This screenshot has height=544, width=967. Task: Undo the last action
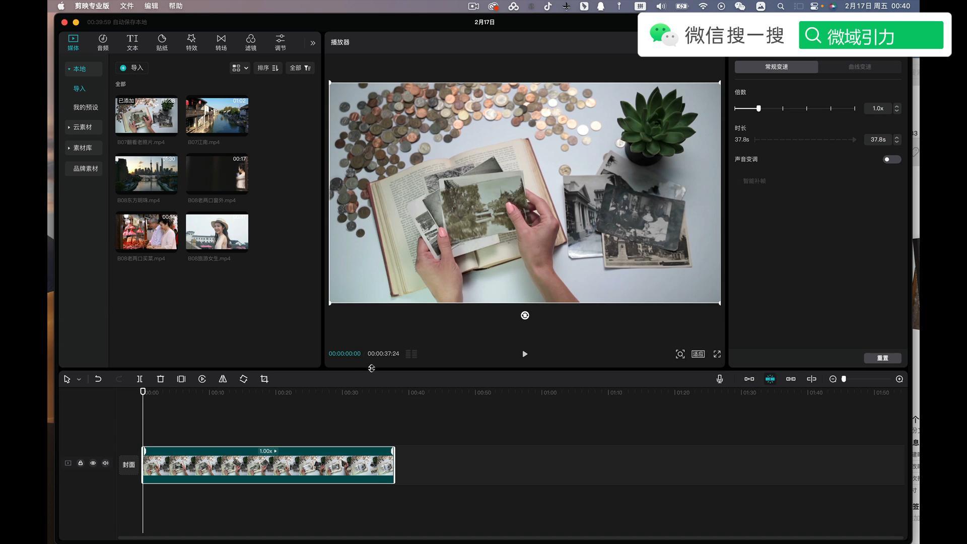tap(98, 379)
